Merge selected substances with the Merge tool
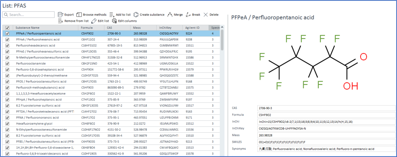Image resolution: width=397 pixels, height=157 pixels. pos(170,15)
